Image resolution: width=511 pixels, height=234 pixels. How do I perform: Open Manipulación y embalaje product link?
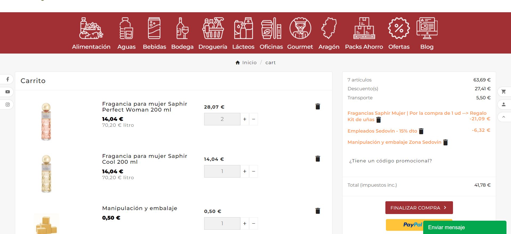[140, 208]
